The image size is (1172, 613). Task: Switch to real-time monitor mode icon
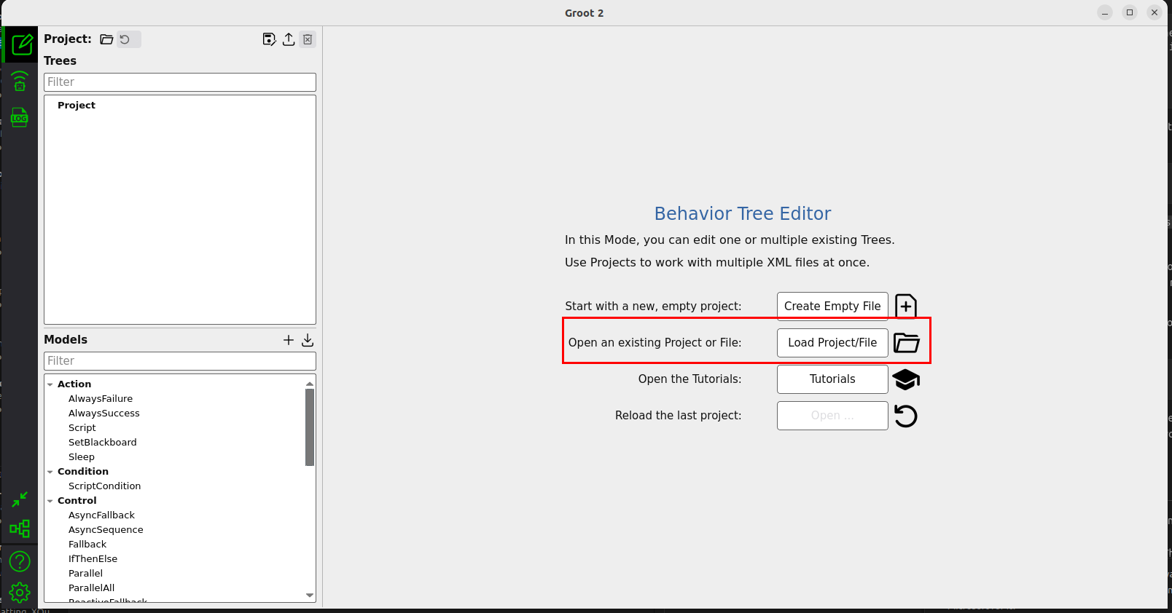pos(20,81)
